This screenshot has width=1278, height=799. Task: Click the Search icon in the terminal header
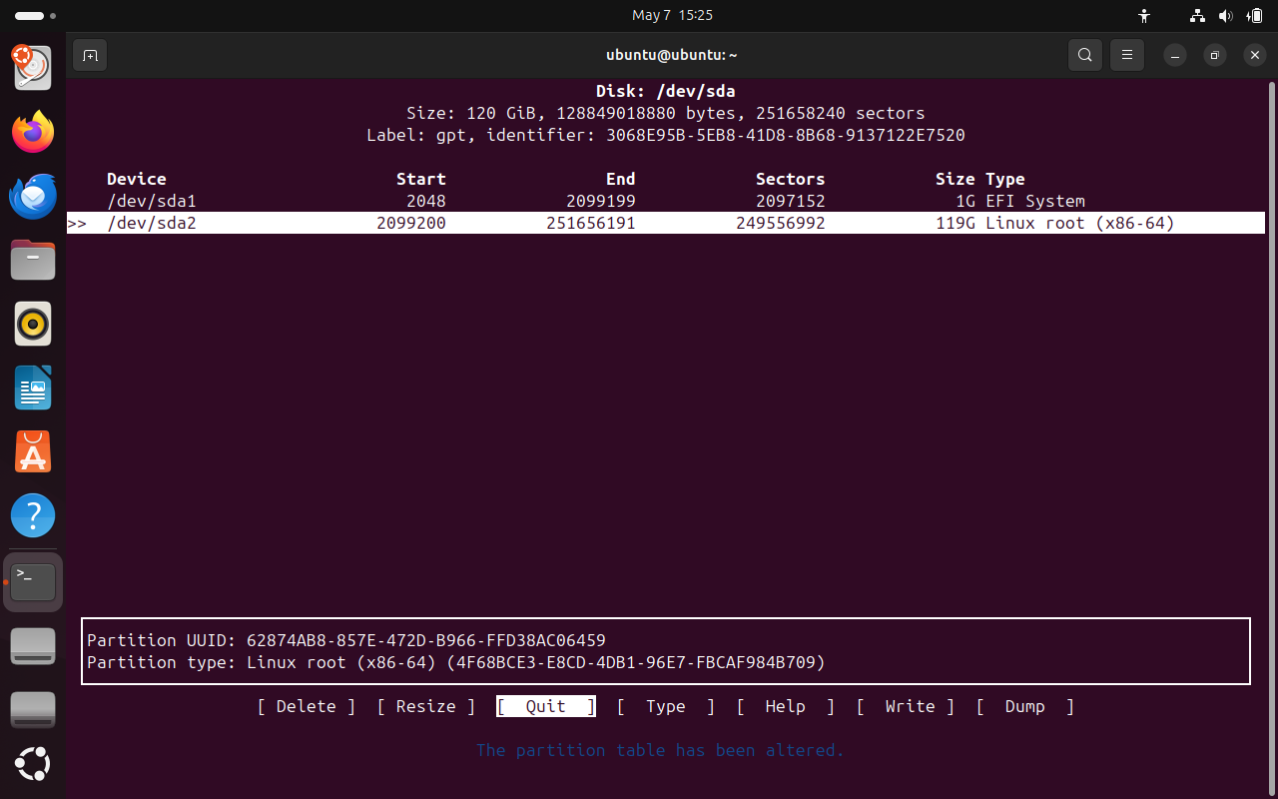pos(1085,55)
